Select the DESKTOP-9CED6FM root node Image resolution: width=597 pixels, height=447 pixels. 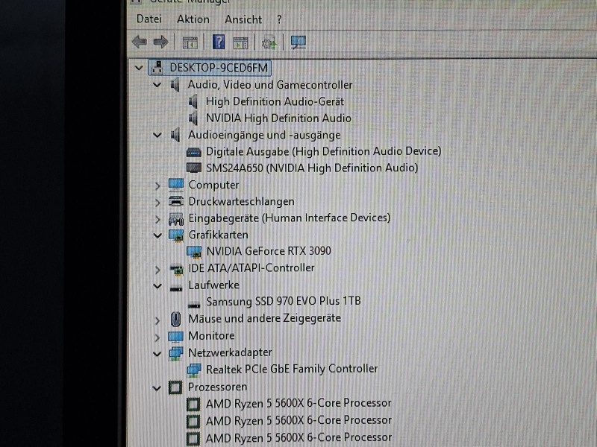pos(218,67)
